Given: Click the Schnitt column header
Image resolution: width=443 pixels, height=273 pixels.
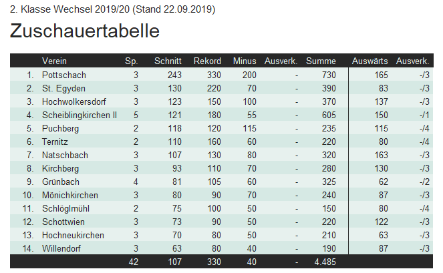Looking at the screenshot, I should click(x=168, y=61).
